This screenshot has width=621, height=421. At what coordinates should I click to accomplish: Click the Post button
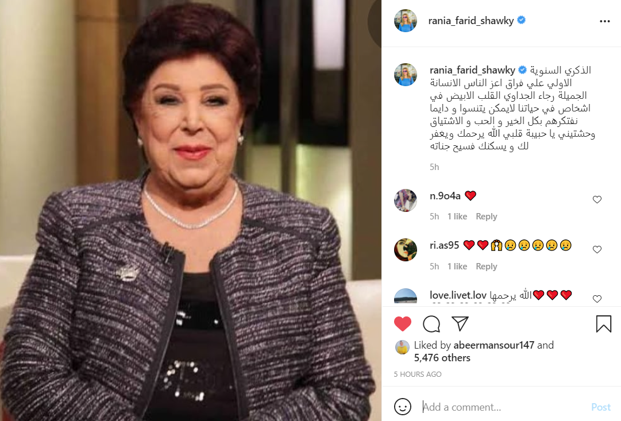click(601, 407)
